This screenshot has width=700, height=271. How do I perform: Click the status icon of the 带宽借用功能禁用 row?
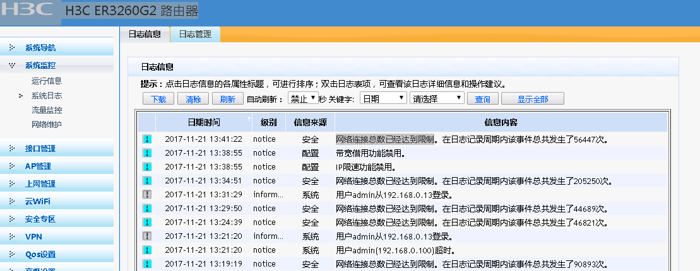(147, 153)
